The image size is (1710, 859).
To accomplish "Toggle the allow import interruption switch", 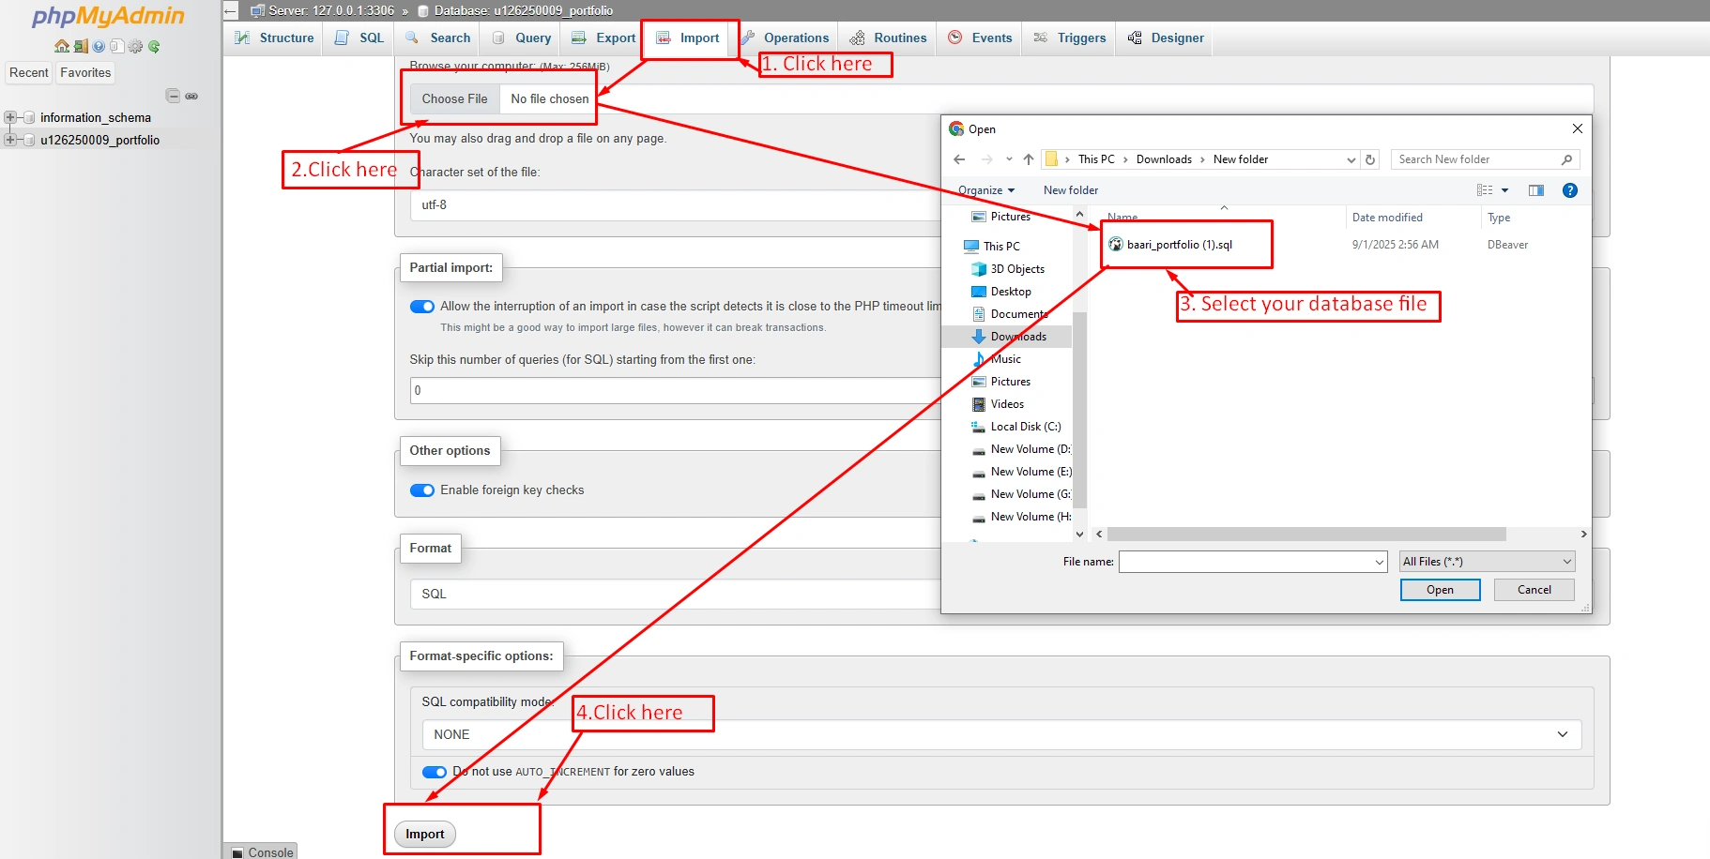I will tap(422, 307).
